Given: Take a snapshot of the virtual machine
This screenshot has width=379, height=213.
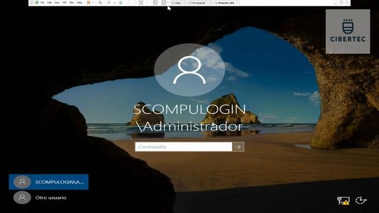Looking at the screenshot, I should [x=108, y=2].
